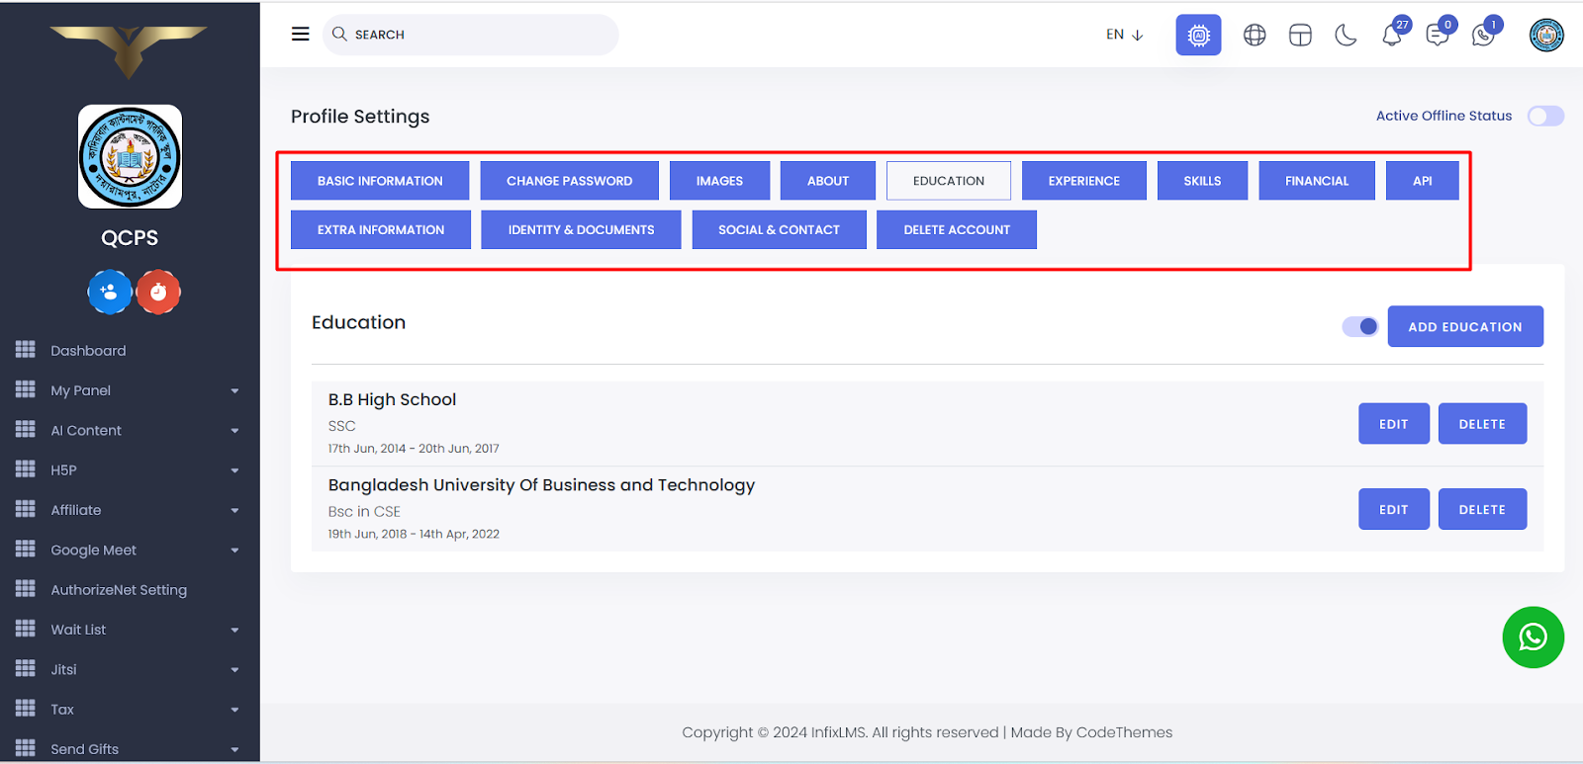Expand the My Panel sidebar menu
Viewport: 1583px width, 764px height.
[129, 390]
